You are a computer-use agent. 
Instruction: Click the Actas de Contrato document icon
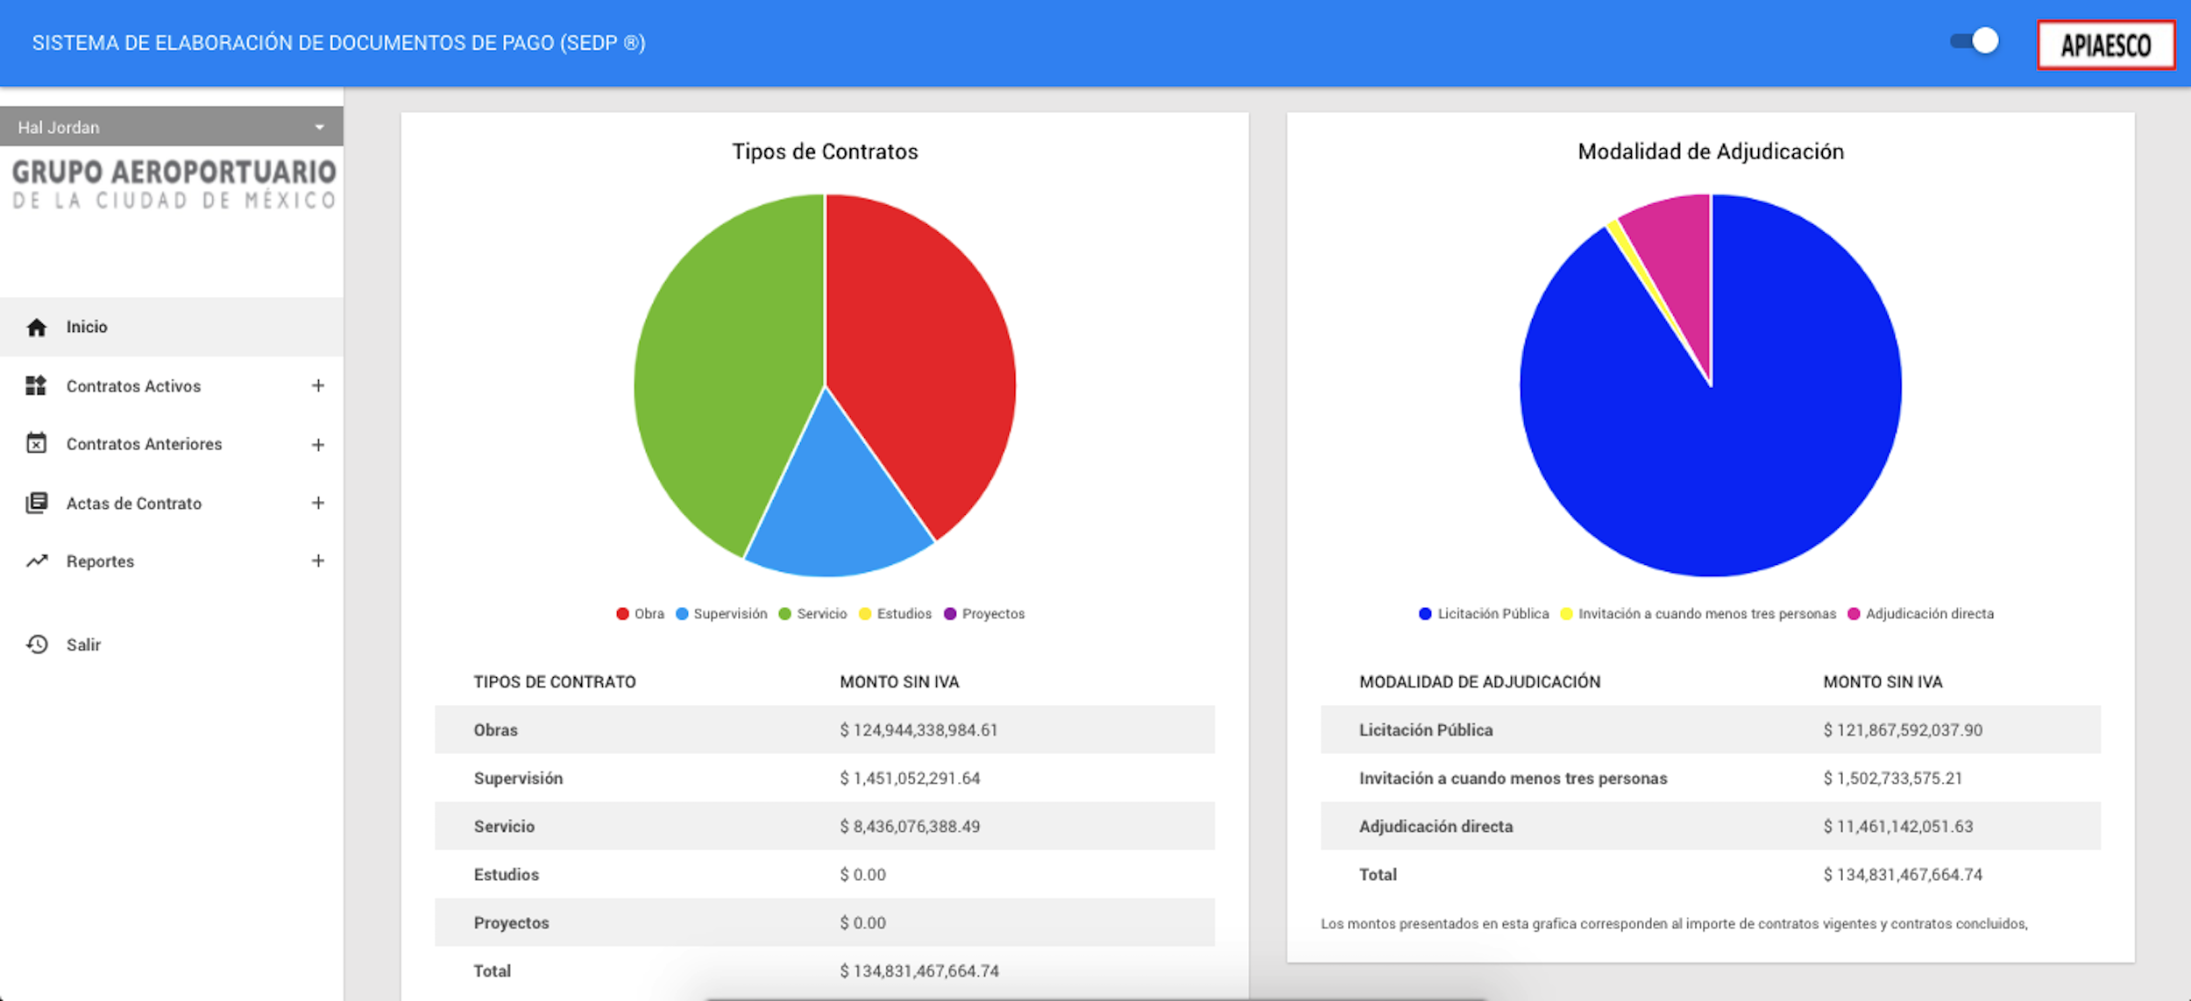[x=36, y=504]
